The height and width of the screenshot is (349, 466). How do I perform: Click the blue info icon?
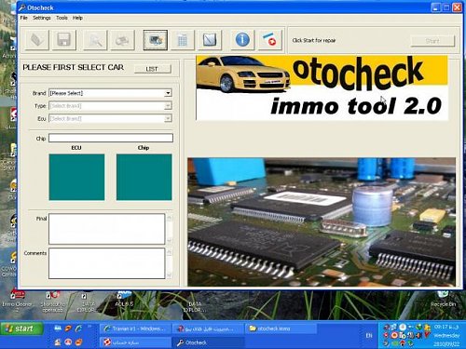(x=242, y=40)
